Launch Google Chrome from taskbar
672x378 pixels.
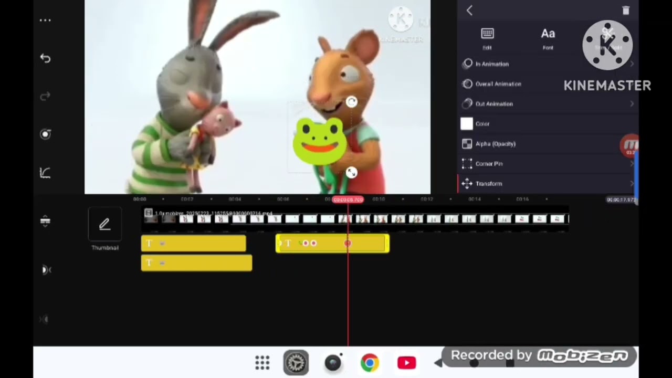point(370,363)
